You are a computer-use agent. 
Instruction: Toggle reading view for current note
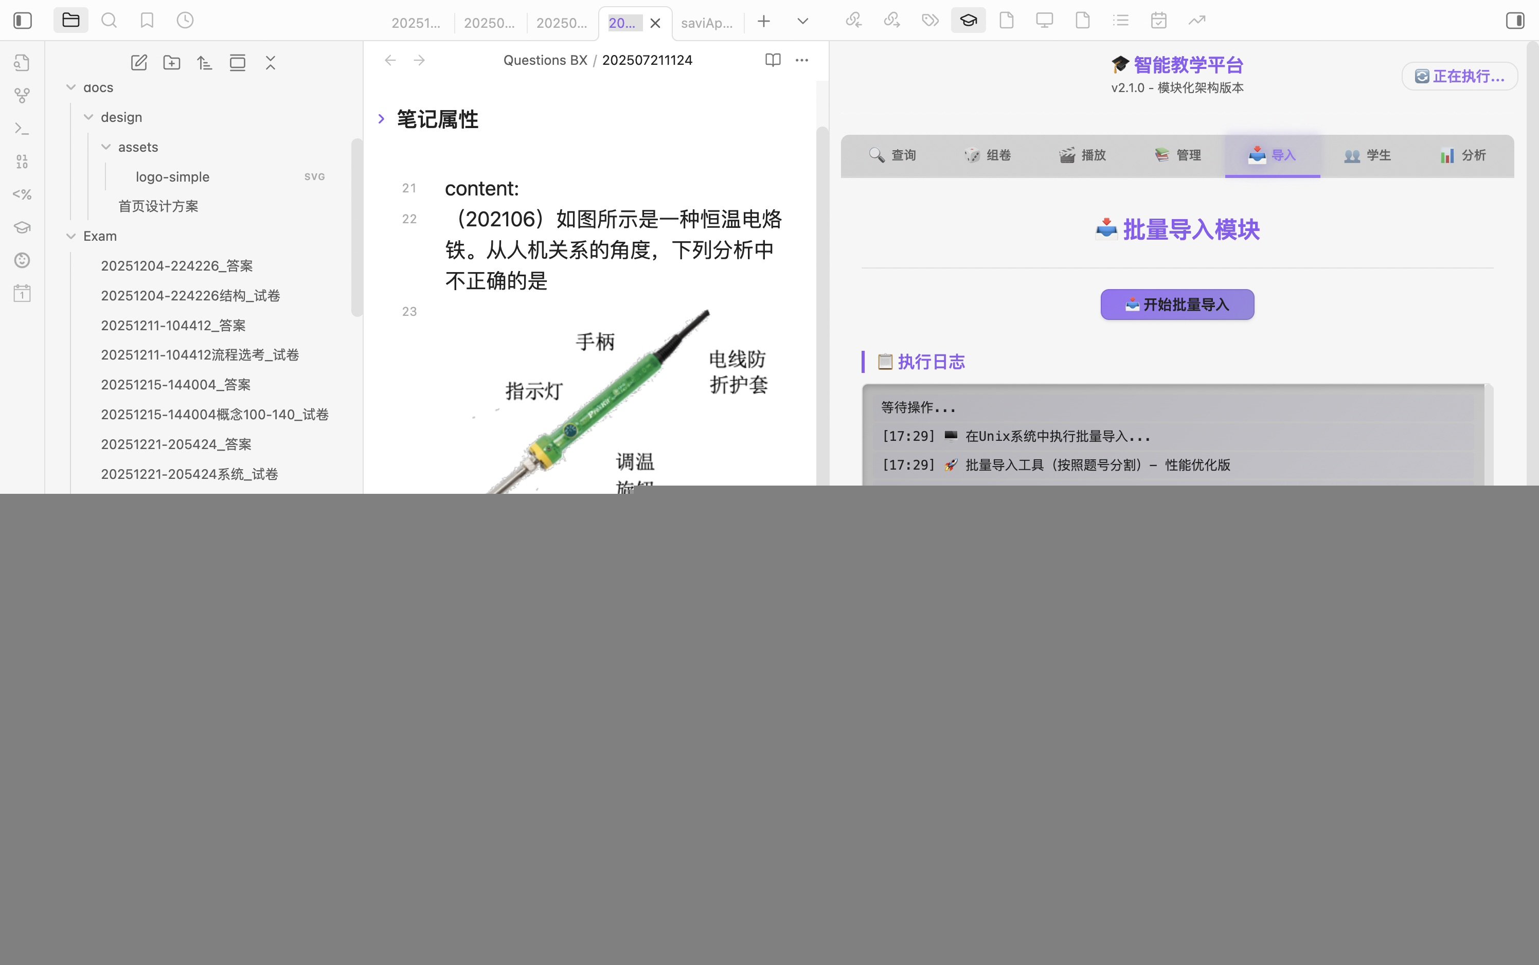(772, 60)
